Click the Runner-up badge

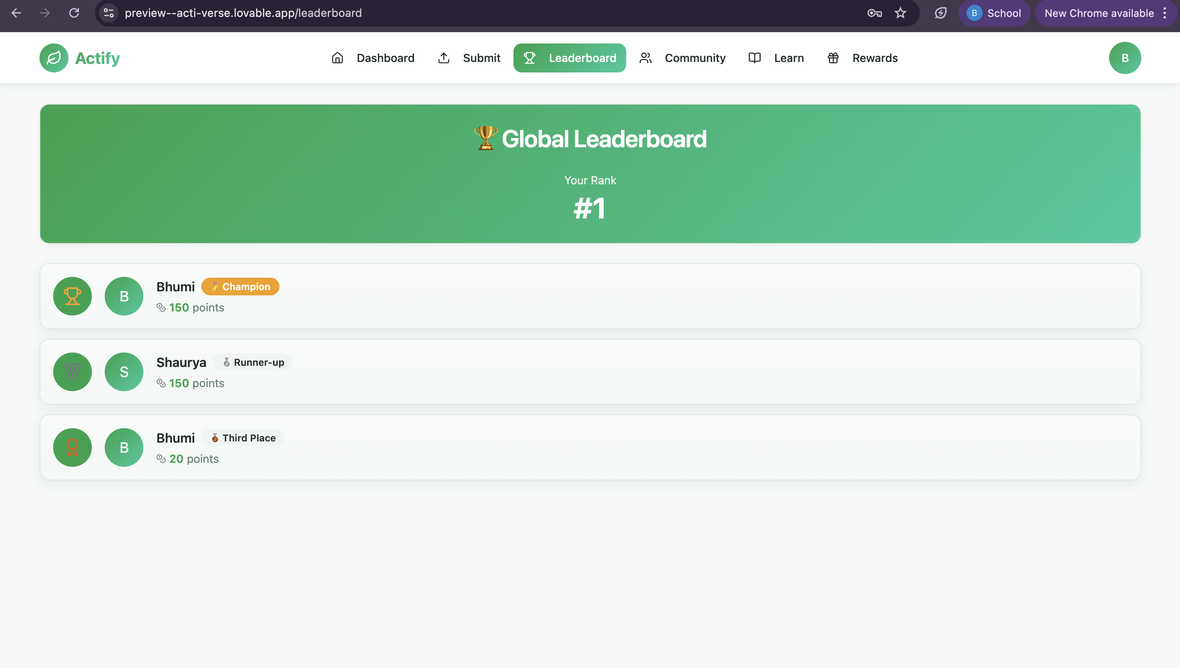click(x=253, y=362)
